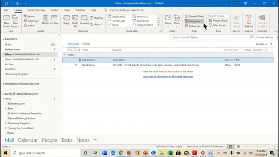Image resolution: width=279 pixels, height=157 pixels.
Task: Click the Search People field
Action: coord(218,16)
